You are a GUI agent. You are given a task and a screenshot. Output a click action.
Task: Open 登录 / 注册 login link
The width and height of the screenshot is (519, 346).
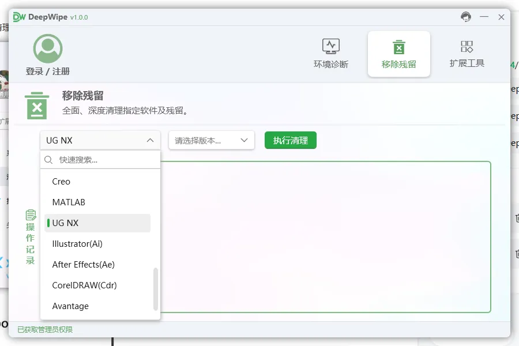(48, 71)
